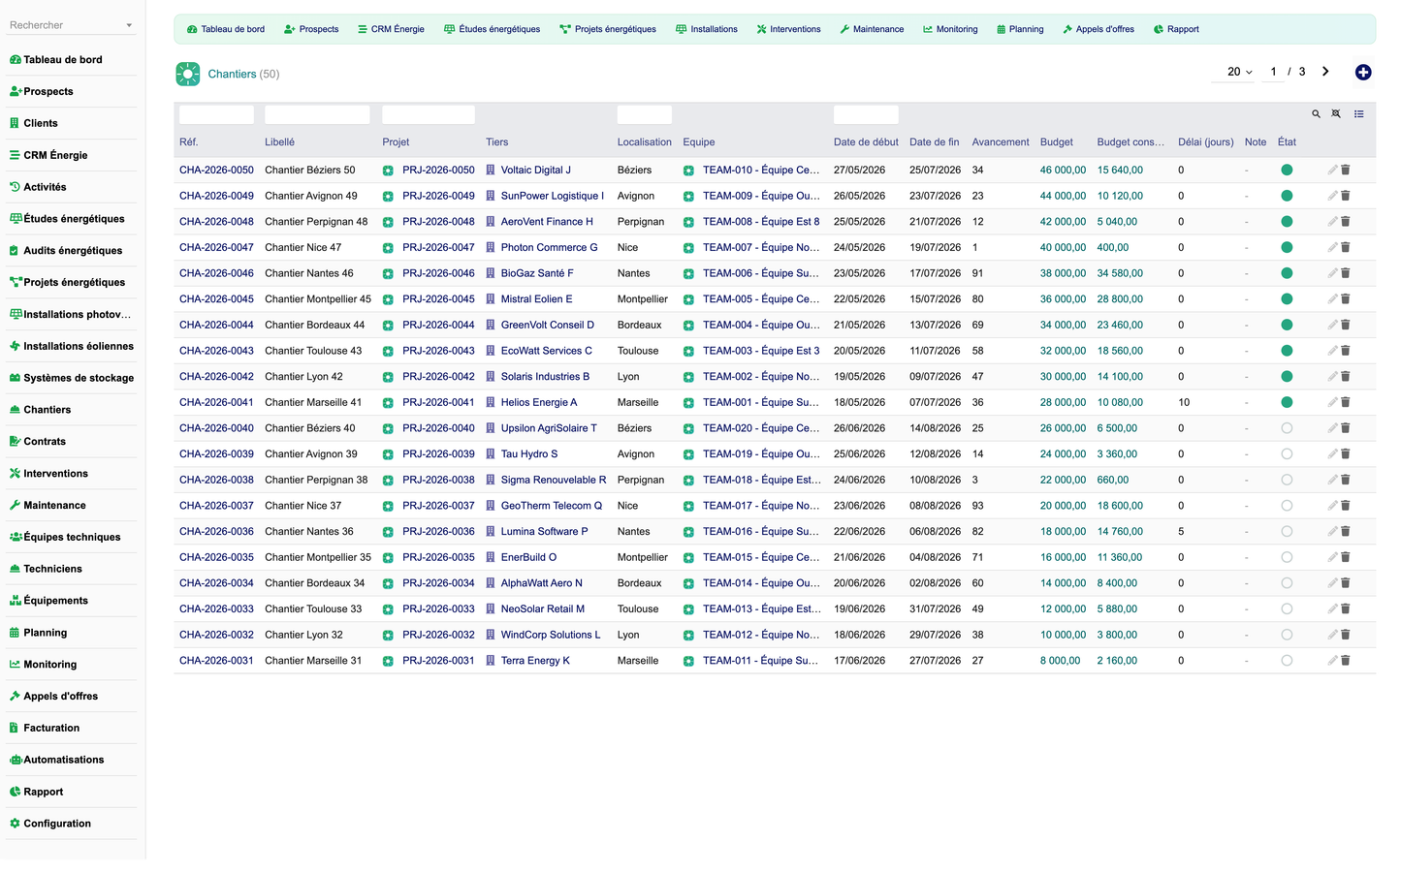Screen dimensions: 1401x873
Task: Click company icon beside Helios Energie A
Action: point(491,403)
